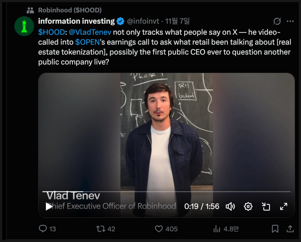Open the $OPEN cashtag link
Image resolution: width=301 pixels, height=242 pixels.
tap(87, 42)
